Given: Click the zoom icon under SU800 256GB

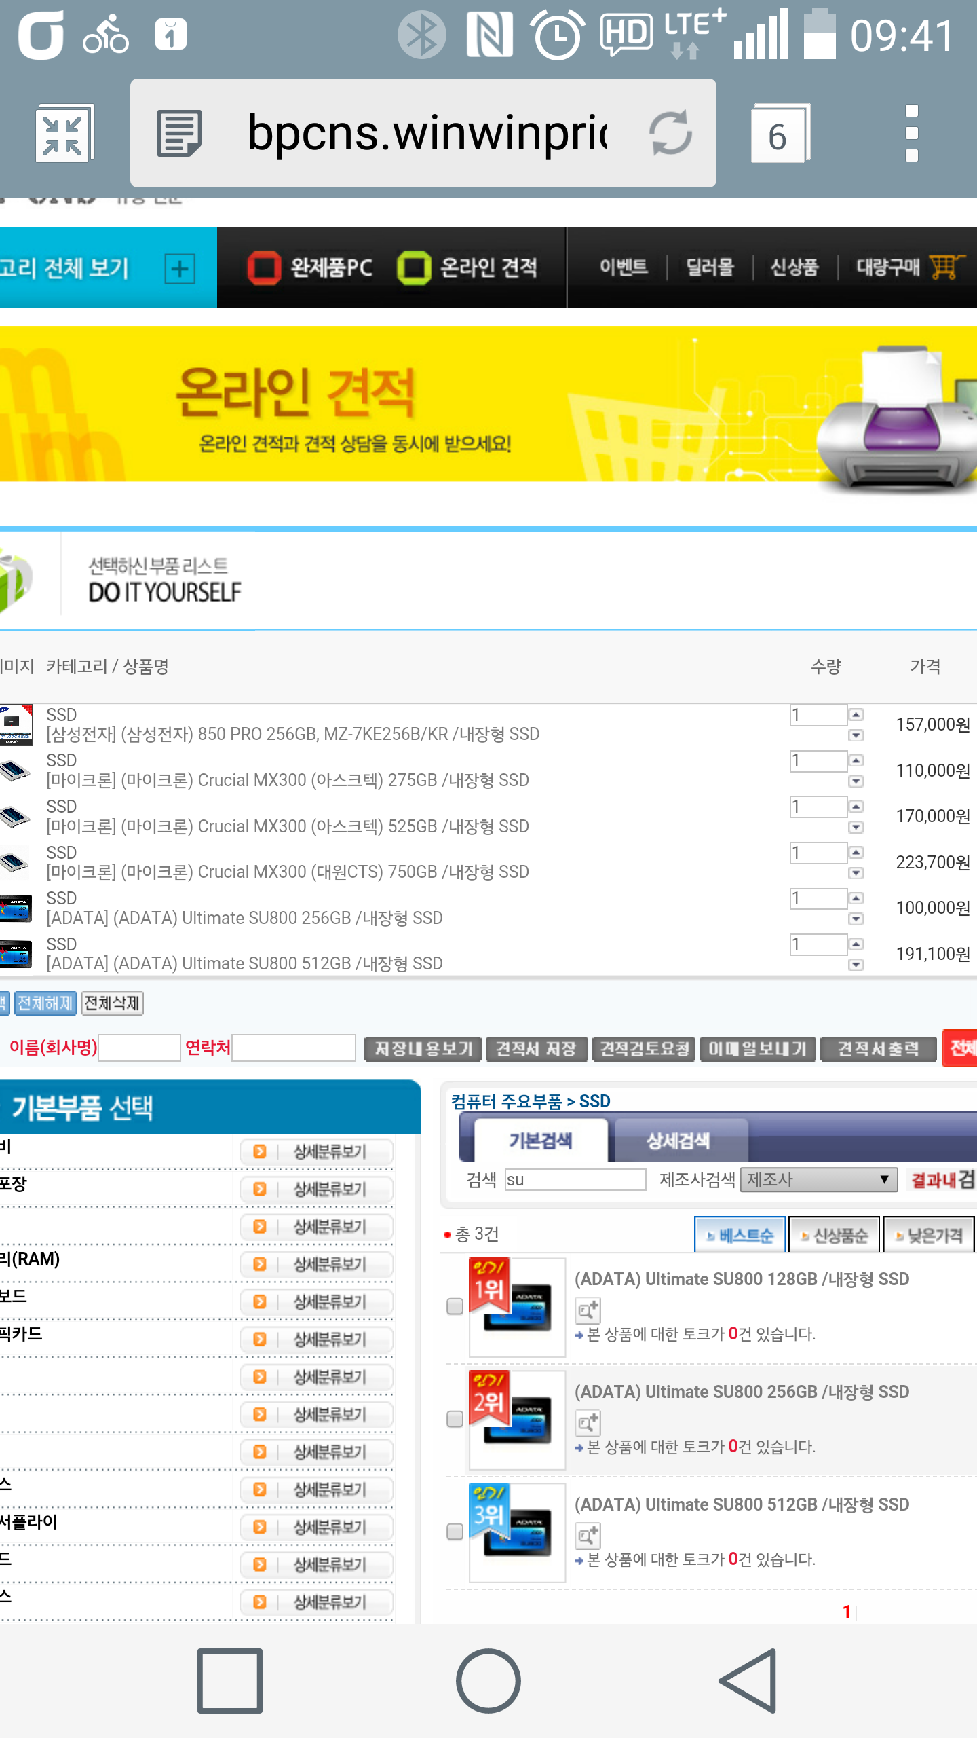Looking at the screenshot, I should coord(588,1423).
